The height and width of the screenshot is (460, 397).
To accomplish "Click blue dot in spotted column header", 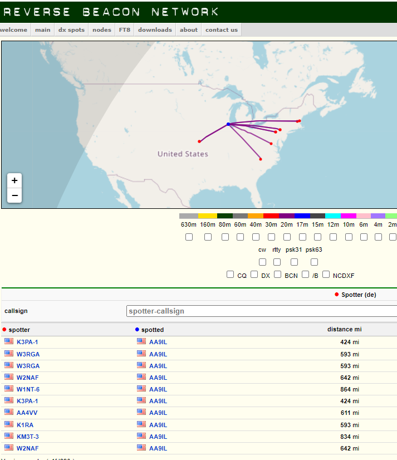I will pyautogui.click(x=137, y=330).
